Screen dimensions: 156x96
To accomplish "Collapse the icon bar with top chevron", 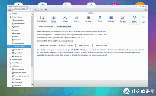I will click(90, 13).
